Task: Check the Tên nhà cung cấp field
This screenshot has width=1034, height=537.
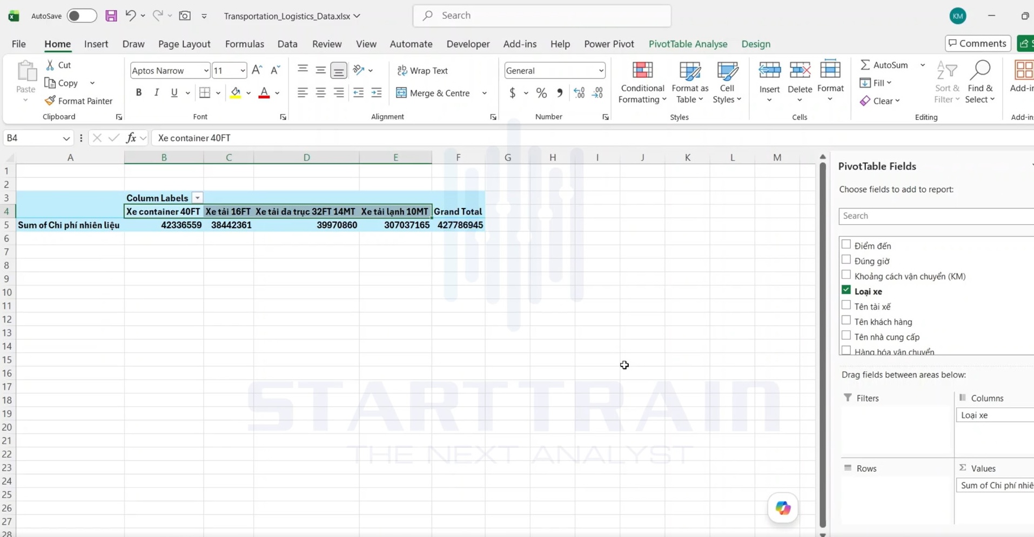Action: tap(846, 335)
